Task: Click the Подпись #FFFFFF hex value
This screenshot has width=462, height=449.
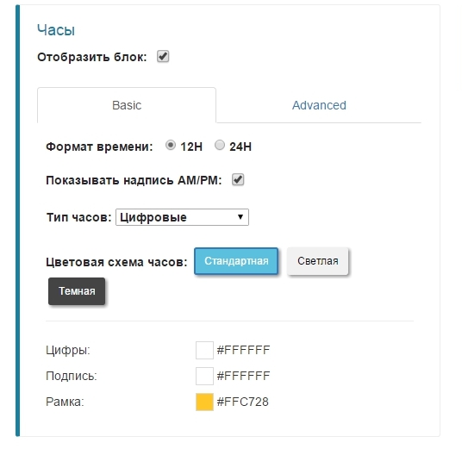Action: (x=243, y=377)
